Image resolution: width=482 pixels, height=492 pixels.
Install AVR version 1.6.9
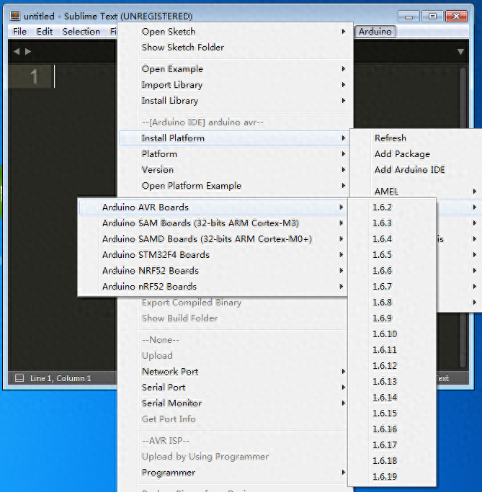point(392,318)
